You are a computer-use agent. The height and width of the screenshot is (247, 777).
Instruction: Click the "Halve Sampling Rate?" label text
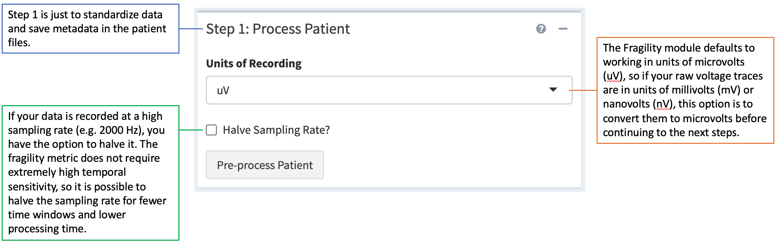(x=276, y=130)
